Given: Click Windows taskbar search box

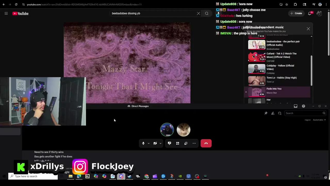Looking at the screenshot, I should tap(33, 176).
